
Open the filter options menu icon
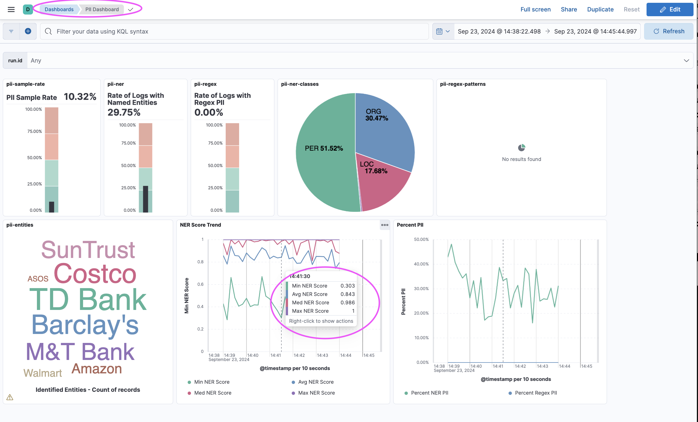(11, 31)
